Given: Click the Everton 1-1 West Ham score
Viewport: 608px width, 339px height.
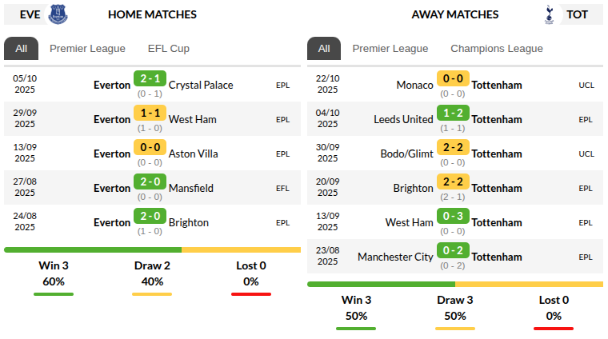Looking at the screenshot, I should pyautogui.click(x=150, y=114).
